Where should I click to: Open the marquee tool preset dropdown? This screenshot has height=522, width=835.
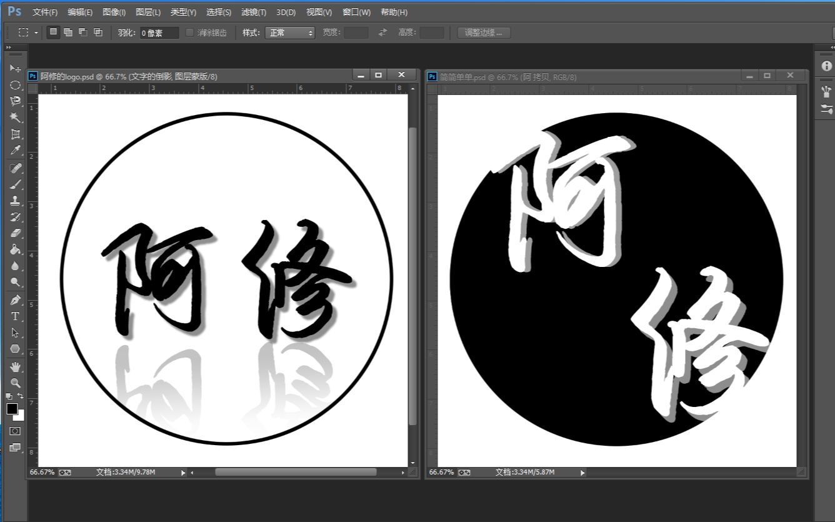36,33
